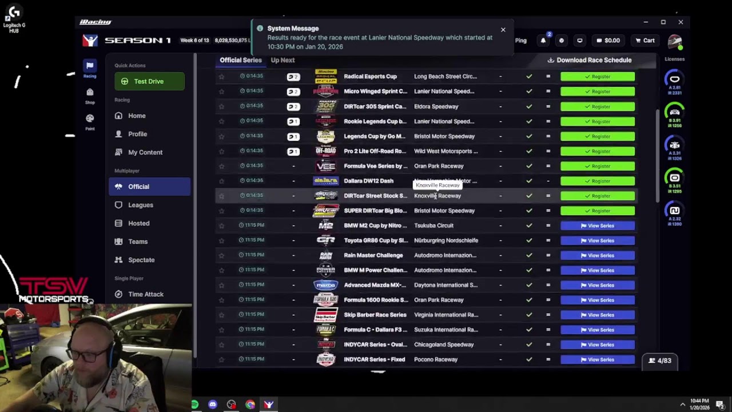732x412 pixels.
Task: Switch to the Official Series tab
Action: pyautogui.click(x=241, y=60)
